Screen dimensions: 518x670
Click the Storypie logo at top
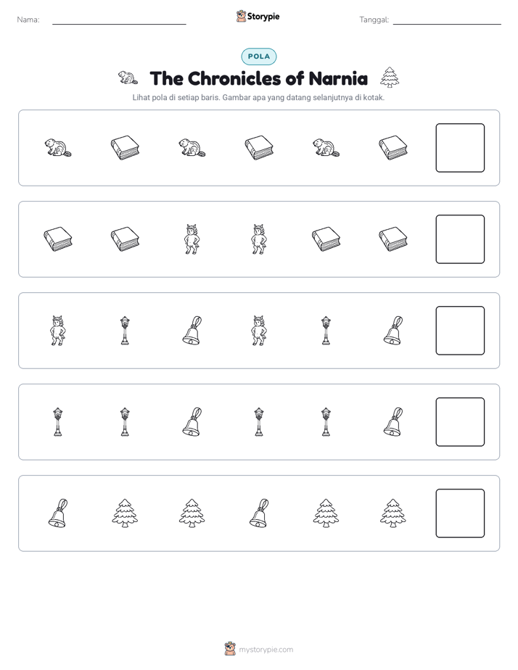(x=258, y=16)
